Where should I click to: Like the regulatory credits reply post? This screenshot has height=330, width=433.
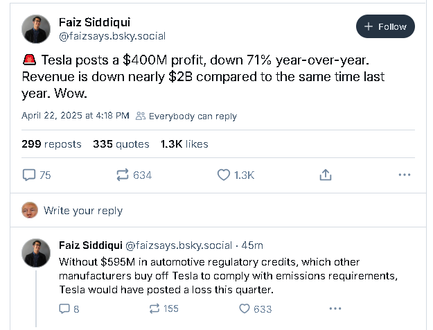(242, 309)
